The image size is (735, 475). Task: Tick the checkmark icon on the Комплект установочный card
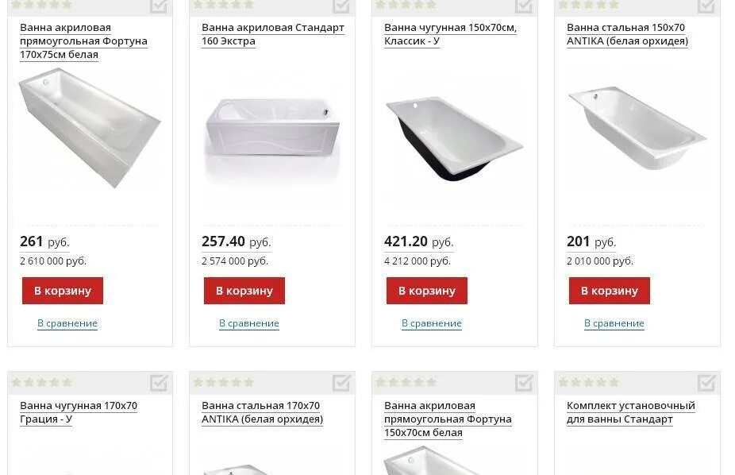click(x=706, y=383)
